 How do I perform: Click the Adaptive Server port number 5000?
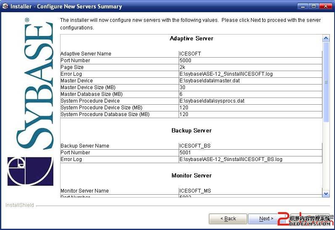(x=185, y=61)
